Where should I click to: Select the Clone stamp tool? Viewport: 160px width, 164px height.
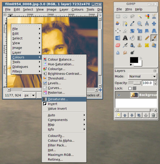(140, 45)
